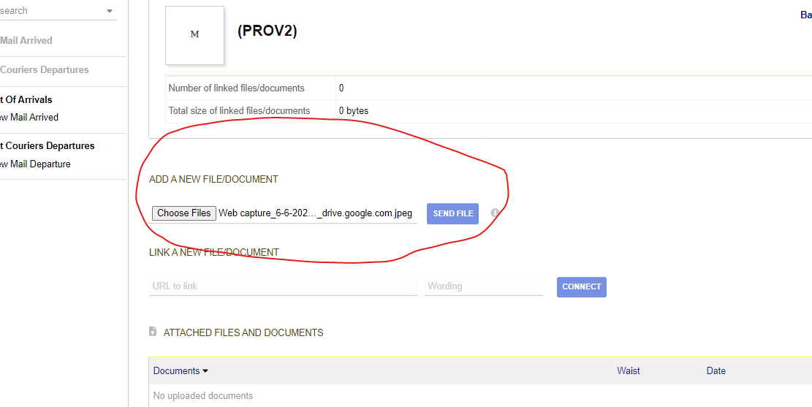Click the SEND FILE button

point(452,213)
